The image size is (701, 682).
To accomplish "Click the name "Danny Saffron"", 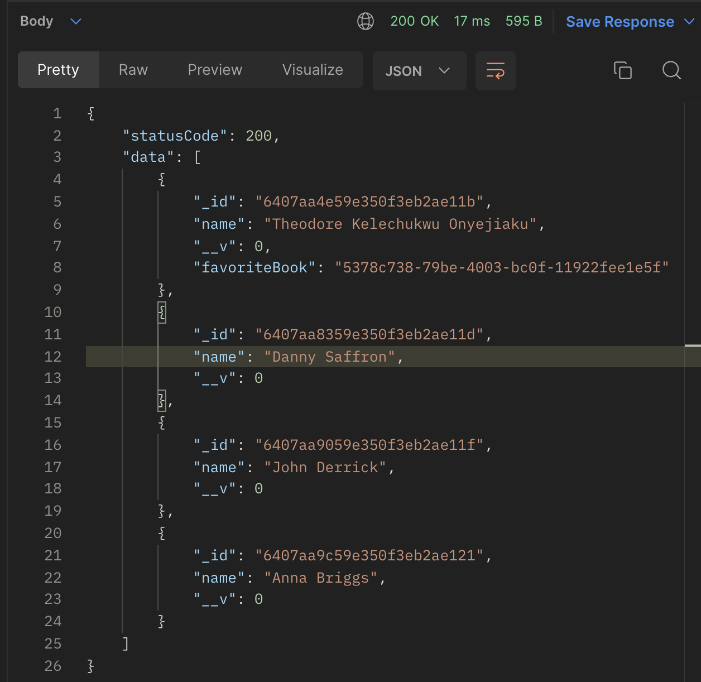I will [x=330, y=357].
